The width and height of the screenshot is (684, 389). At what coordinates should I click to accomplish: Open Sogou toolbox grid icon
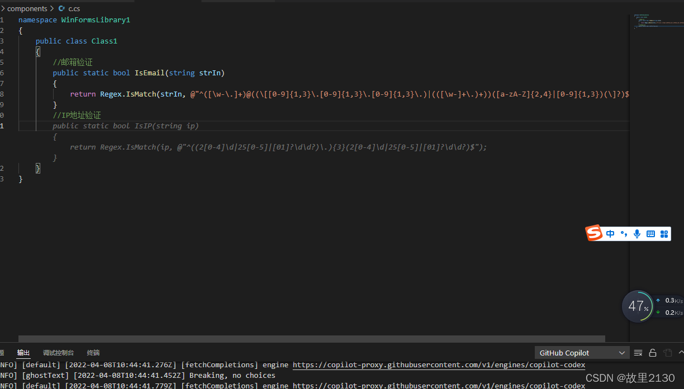(x=664, y=234)
